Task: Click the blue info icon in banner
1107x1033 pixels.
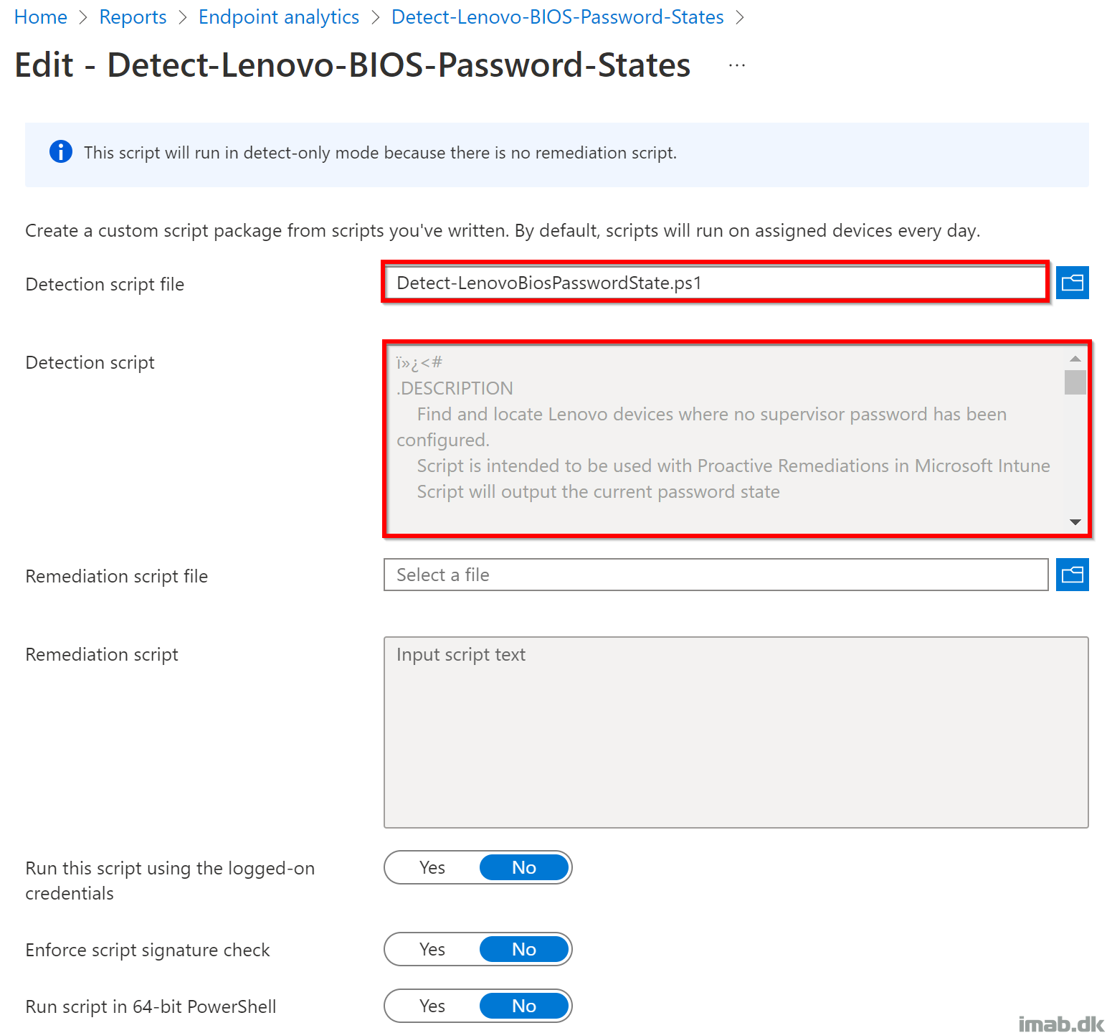Action: click(61, 152)
